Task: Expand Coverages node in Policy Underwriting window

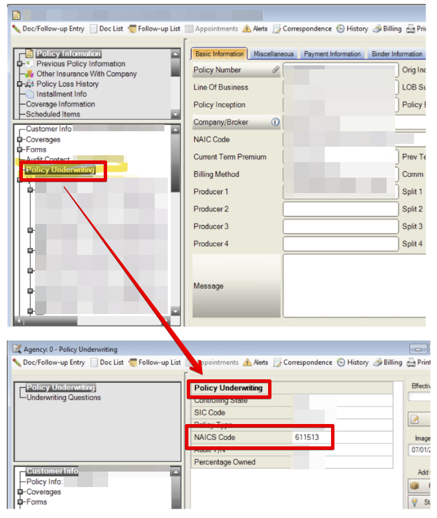Action: click(x=20, y=492)
